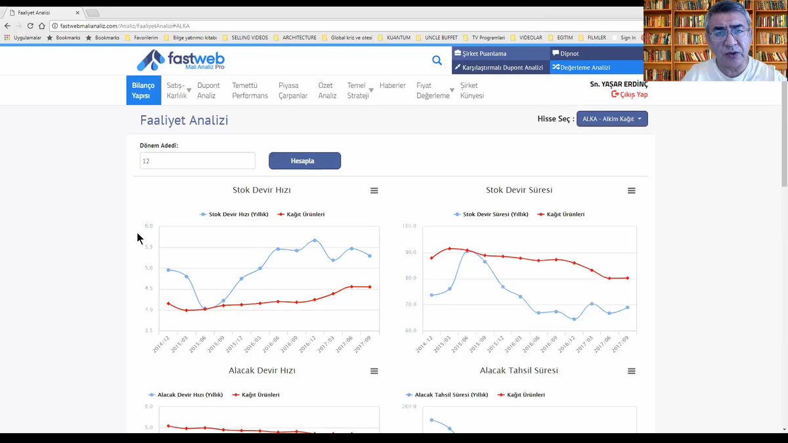Open the ARCHITECTURE bookmark folder
The width and height of the screenshot is (788, 443).
[294, 37]
